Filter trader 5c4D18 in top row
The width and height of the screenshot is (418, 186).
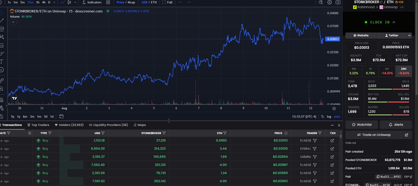[x=315, y=140]
